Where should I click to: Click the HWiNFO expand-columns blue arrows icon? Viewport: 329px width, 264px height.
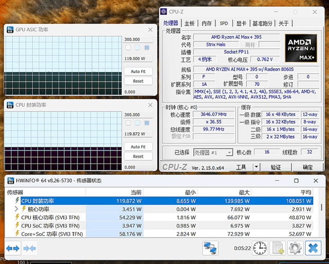pyautogui.click(x=13, y=249)
